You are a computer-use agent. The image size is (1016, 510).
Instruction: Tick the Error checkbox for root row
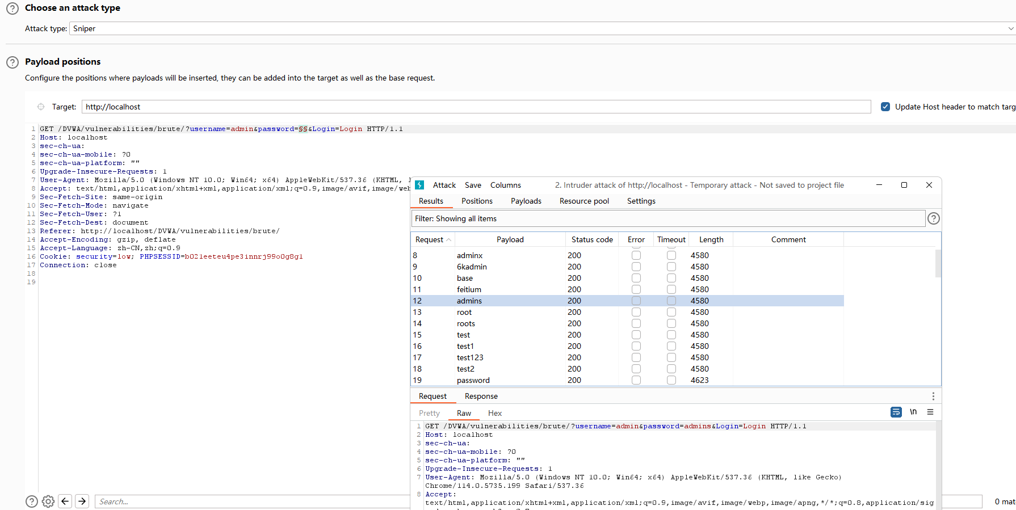point(636,312)
